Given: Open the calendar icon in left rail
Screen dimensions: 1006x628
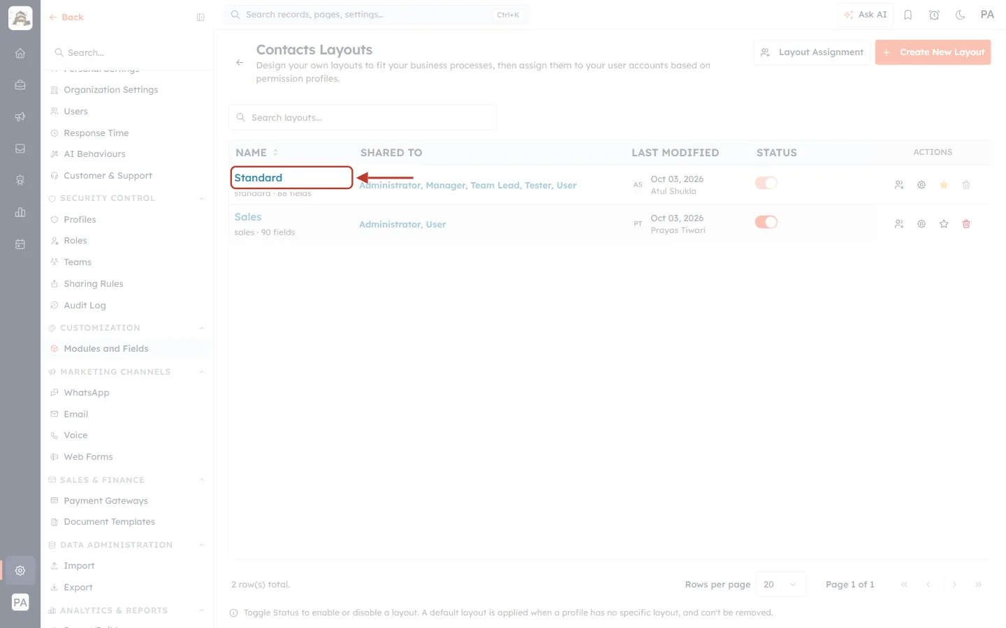Looking at the screenshot, I should pos(20,244).
